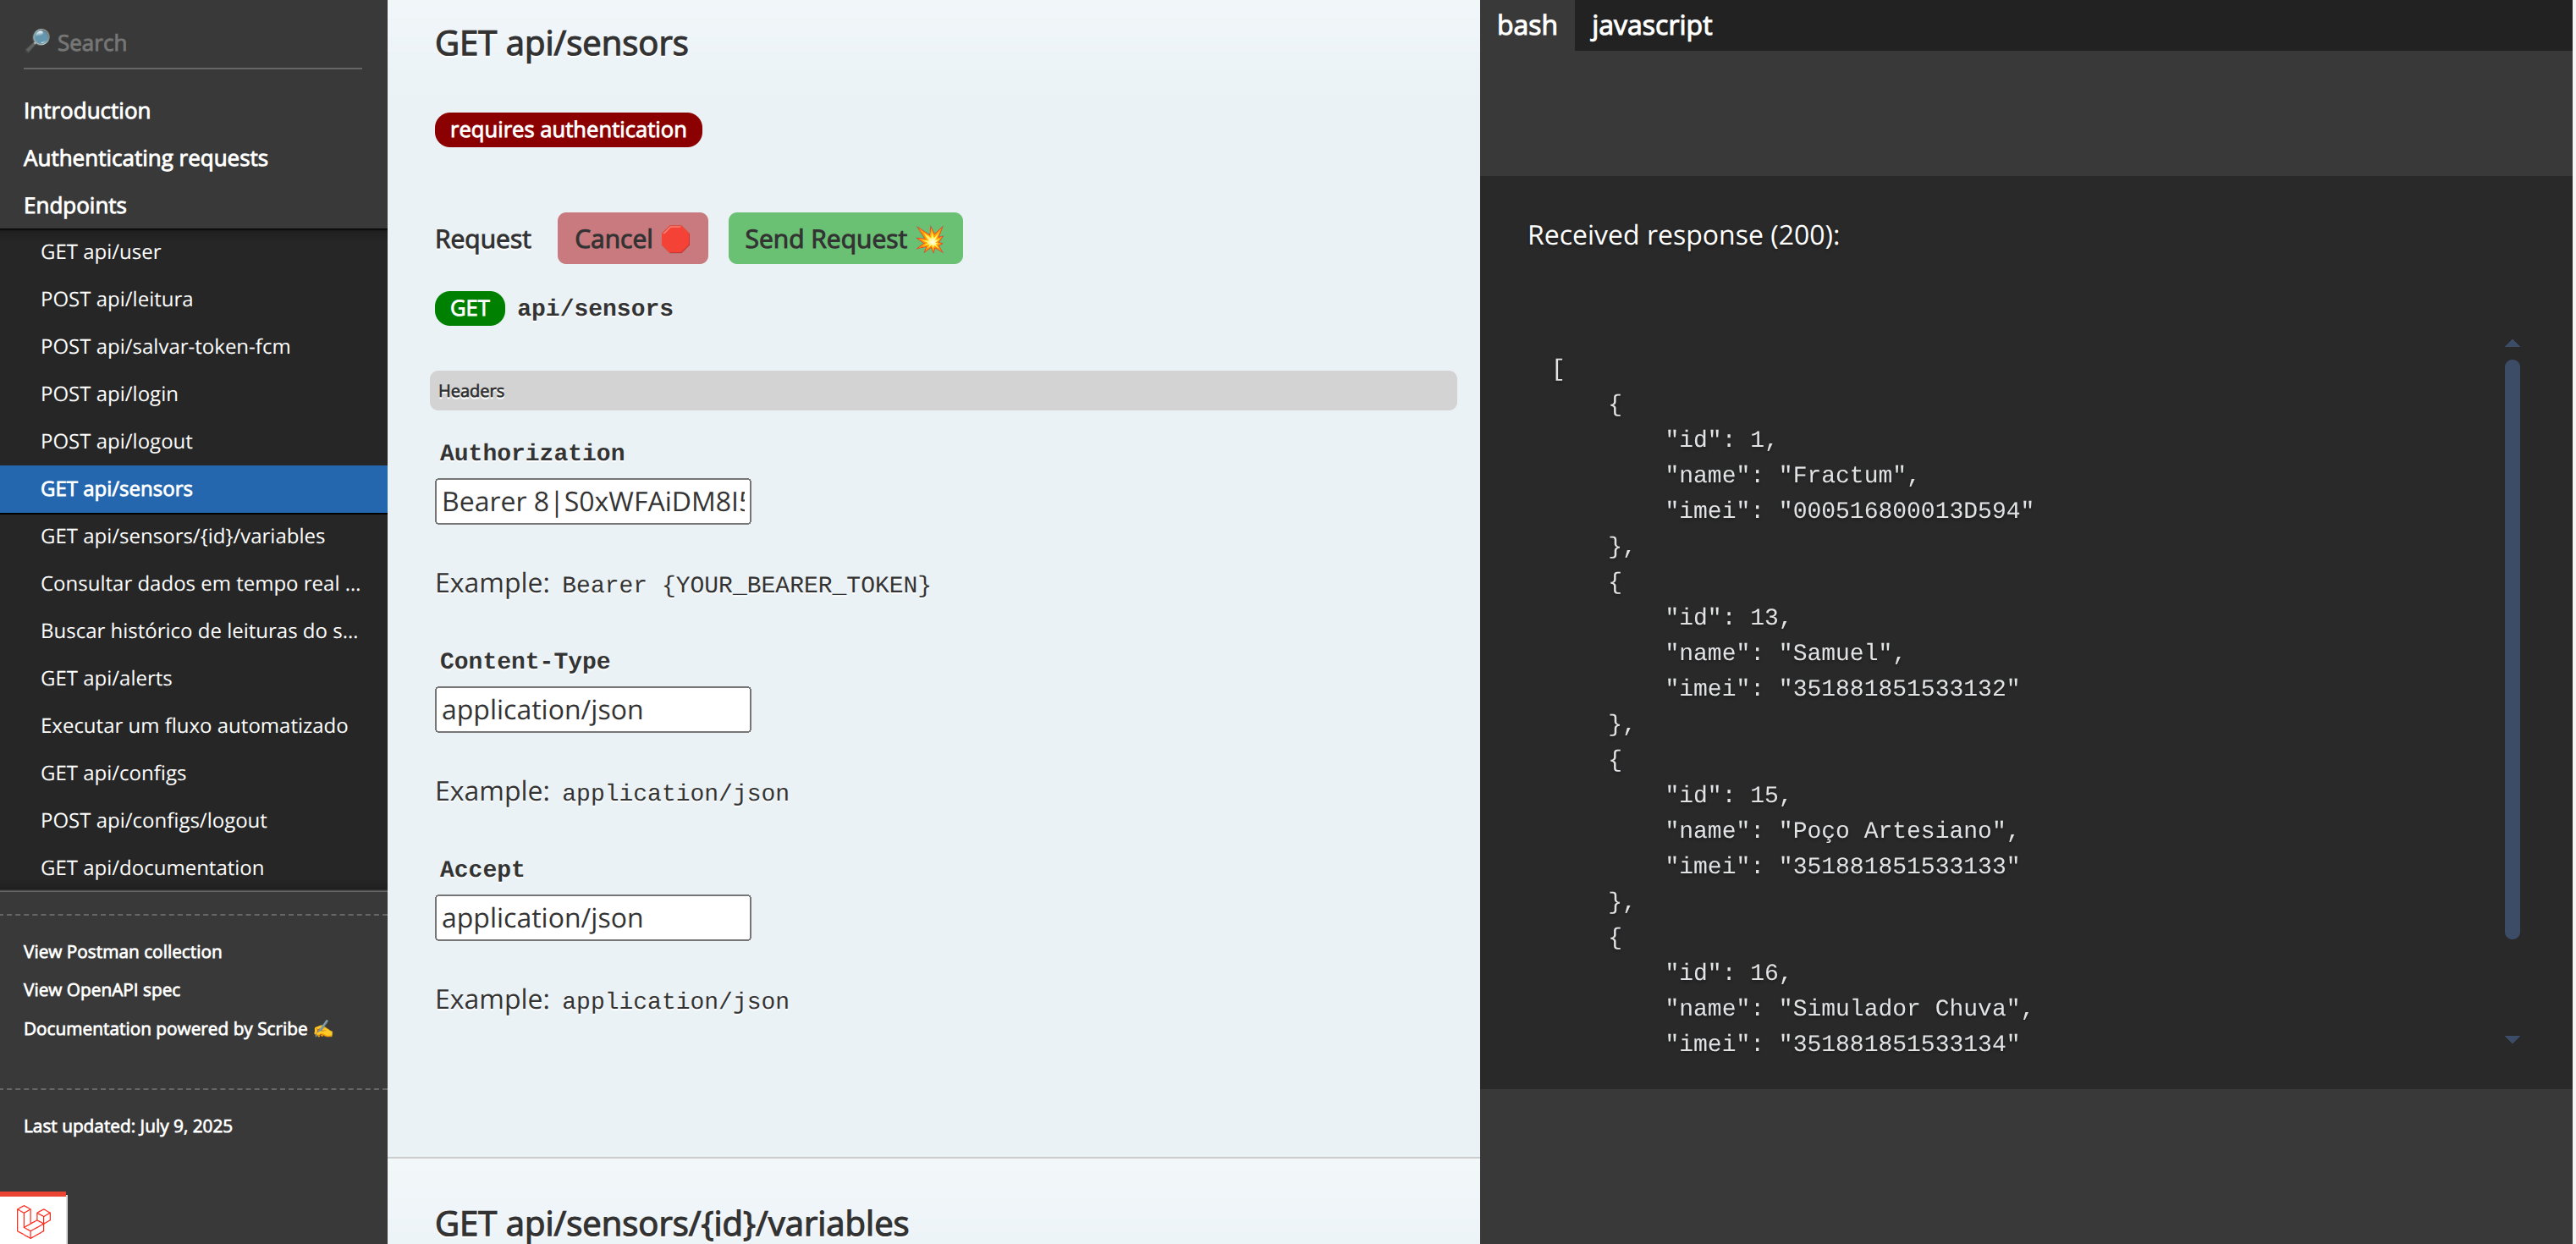Screen dimensions: 2576x1244
Task: Click the Authorization Bearer token field
Action: pyautogui.click(x=593, y=501)
